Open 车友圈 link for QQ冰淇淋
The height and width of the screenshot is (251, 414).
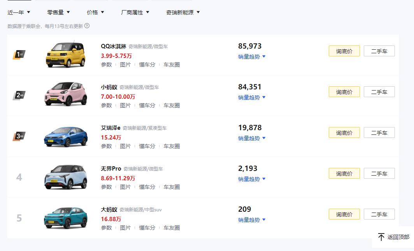[172, 64]
